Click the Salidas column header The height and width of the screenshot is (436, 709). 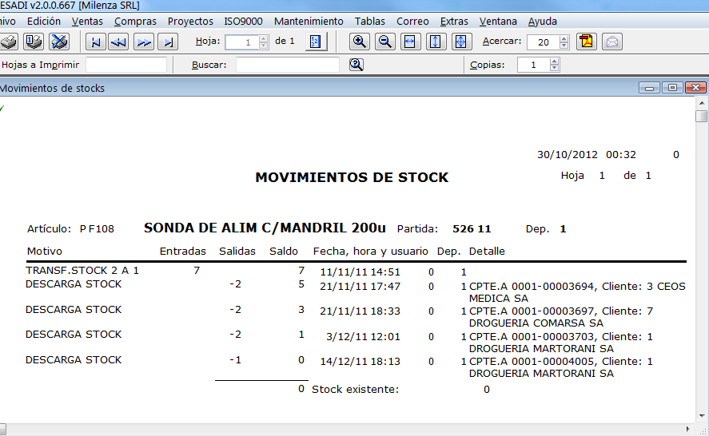click(x=237, y=252)
